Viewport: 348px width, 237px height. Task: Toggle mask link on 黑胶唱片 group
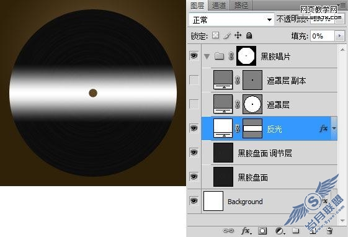coord(231,56)
